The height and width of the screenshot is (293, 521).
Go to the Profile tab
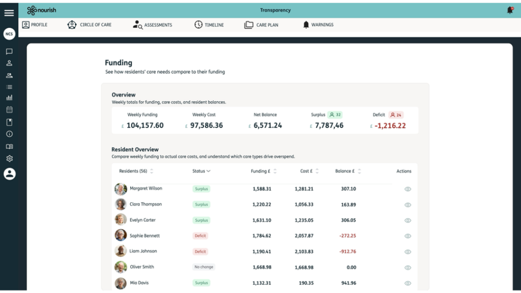click(35, 24)
